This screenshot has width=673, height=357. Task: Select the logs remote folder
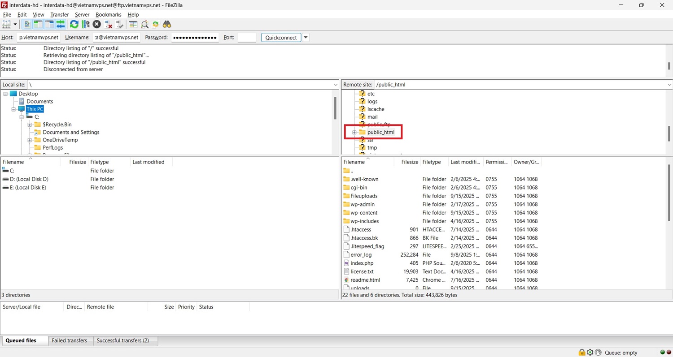pos(372,102)
